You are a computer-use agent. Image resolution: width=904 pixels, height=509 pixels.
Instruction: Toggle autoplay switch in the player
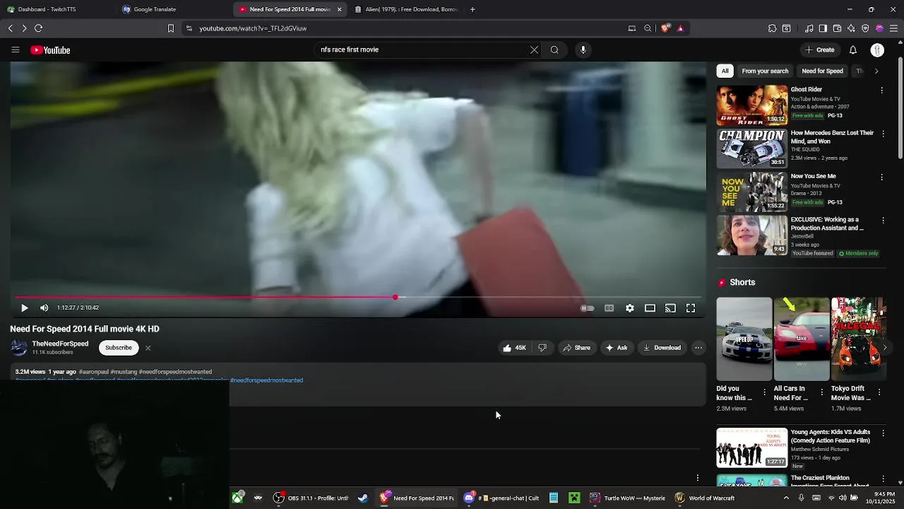pos(587,308)
